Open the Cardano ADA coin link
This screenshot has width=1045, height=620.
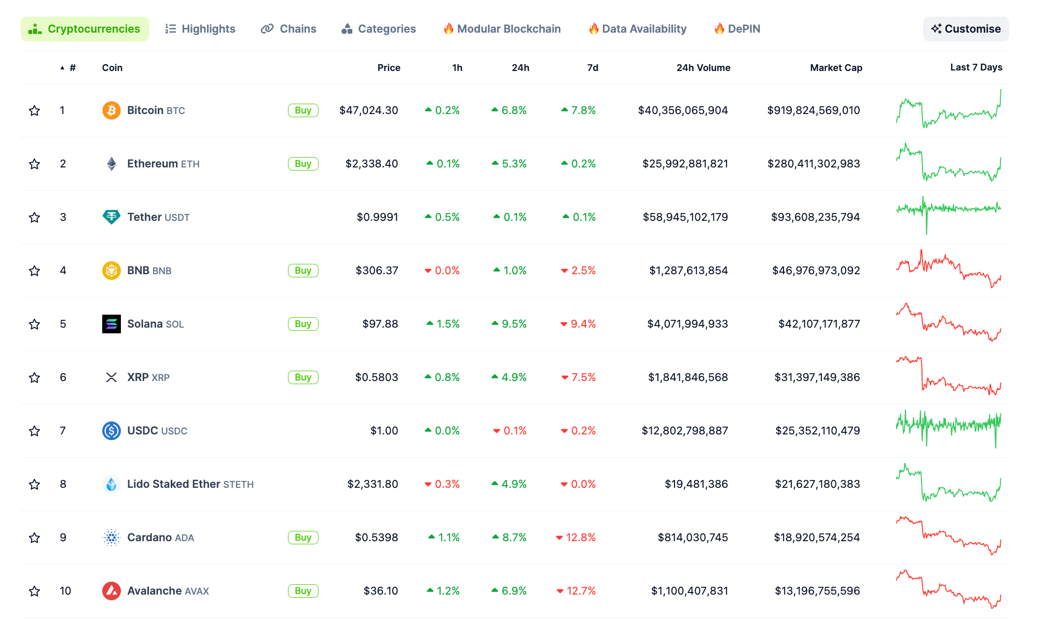point(160,538)
